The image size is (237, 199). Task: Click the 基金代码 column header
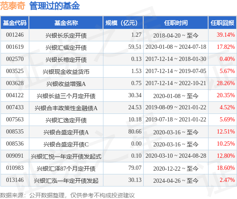(x=15, y=23)
